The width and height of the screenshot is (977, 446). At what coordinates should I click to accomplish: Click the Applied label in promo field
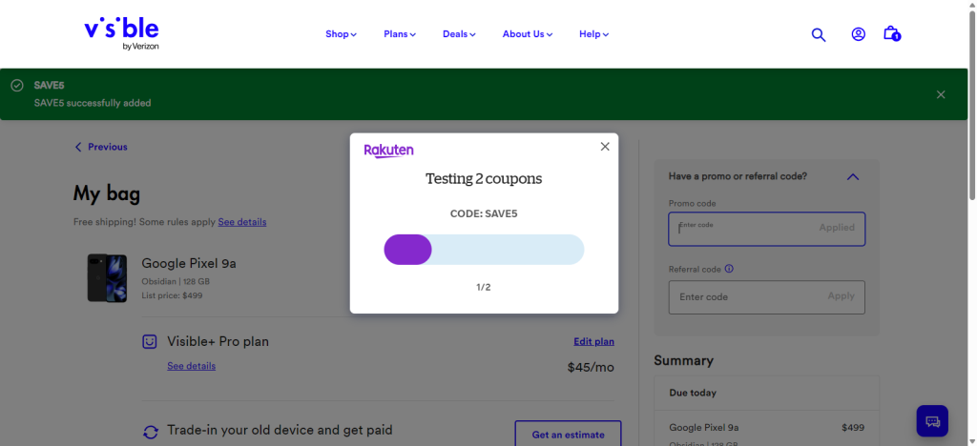[x=837, y=228]
